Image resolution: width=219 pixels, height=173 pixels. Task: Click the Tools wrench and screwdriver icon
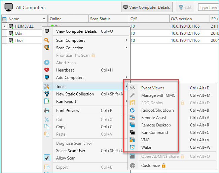point(47,86)
